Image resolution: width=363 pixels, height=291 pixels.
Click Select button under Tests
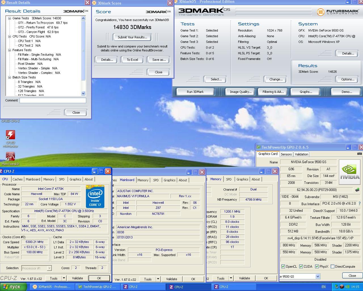point(216,79)
